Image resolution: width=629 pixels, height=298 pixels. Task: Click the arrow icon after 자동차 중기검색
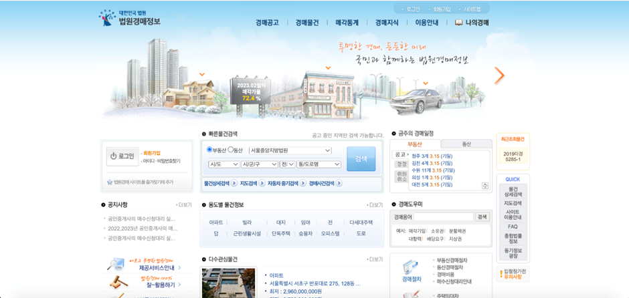(x=303, y=184)
